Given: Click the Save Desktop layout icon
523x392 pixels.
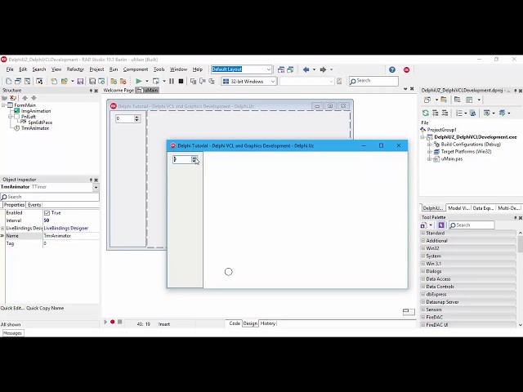Looking at the screenshot, I should [281, 69].
